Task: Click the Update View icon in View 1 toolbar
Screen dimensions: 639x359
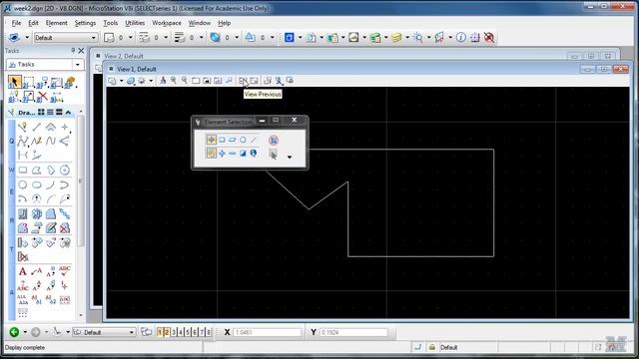Action: pyautogui.click(x=163, y=81)
